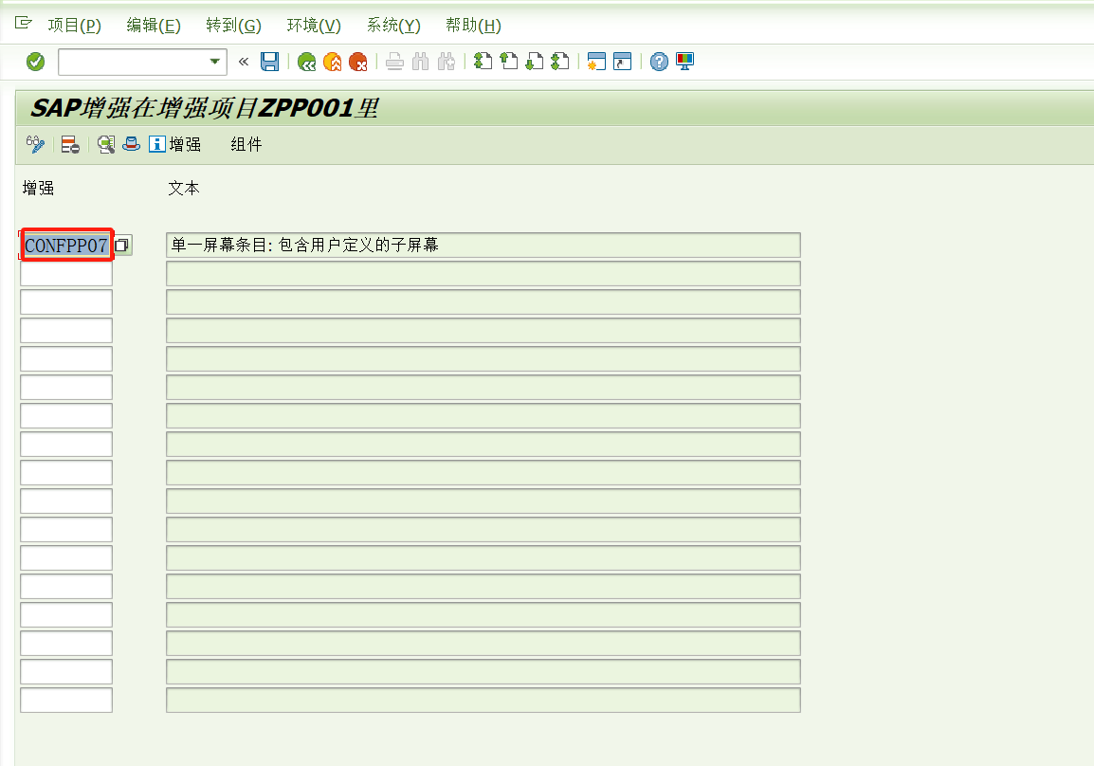The width and height of the screenshot is (1094, 766).
Task: Select the CONFPP07 enhancement field
Action: point(66,245)
